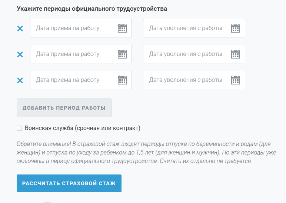The image size is (286, 203).
Task: Enable 'Воинская служба' checkbox
Action: pyautogui.click(x=19, y=128)
